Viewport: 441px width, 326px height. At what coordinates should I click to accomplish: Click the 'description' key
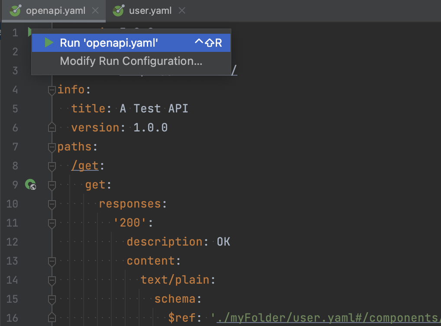tap(165, 242)
